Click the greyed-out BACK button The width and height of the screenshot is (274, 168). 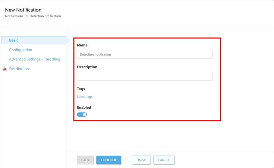[x=85, y=160]
